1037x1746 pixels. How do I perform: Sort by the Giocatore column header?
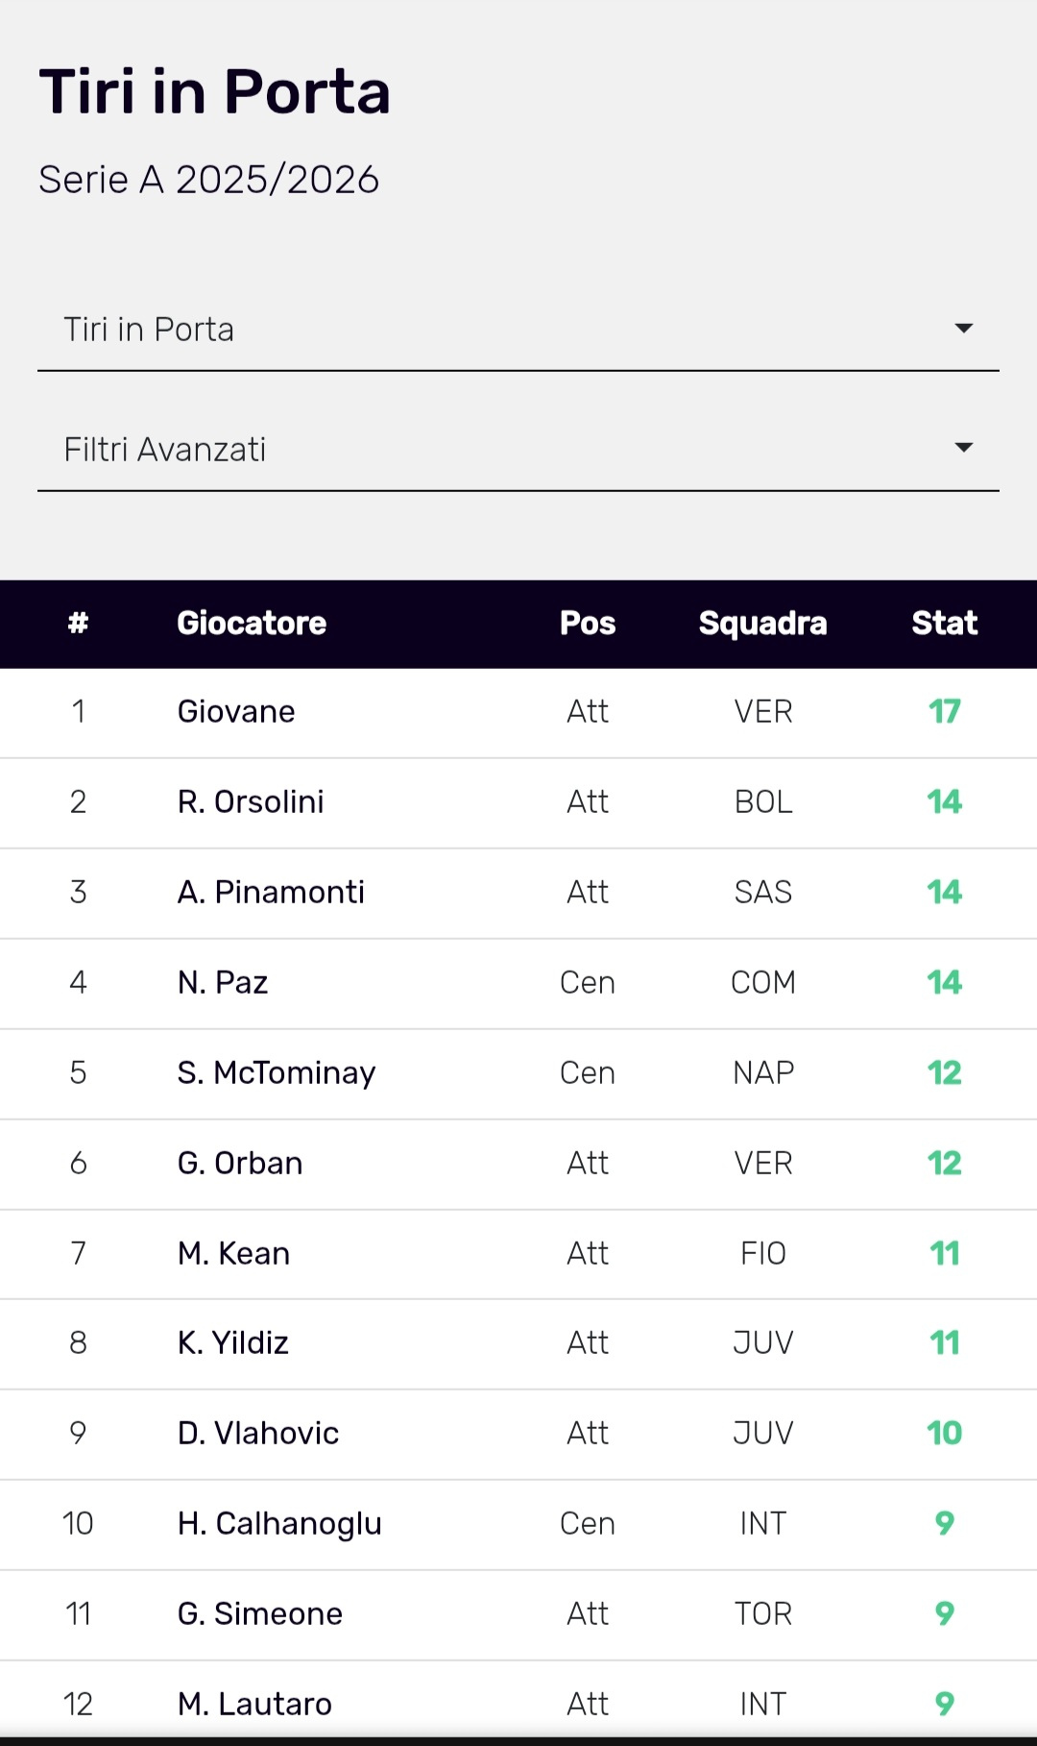click(252, 623)
